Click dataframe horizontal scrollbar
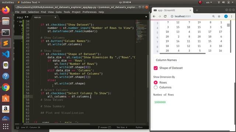The image size is (236, 132). (x=183, y=53)
